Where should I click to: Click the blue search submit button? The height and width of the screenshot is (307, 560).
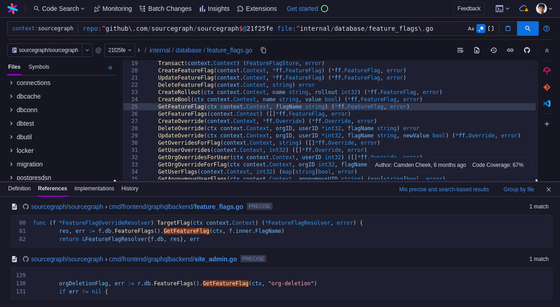coord(528,28)
